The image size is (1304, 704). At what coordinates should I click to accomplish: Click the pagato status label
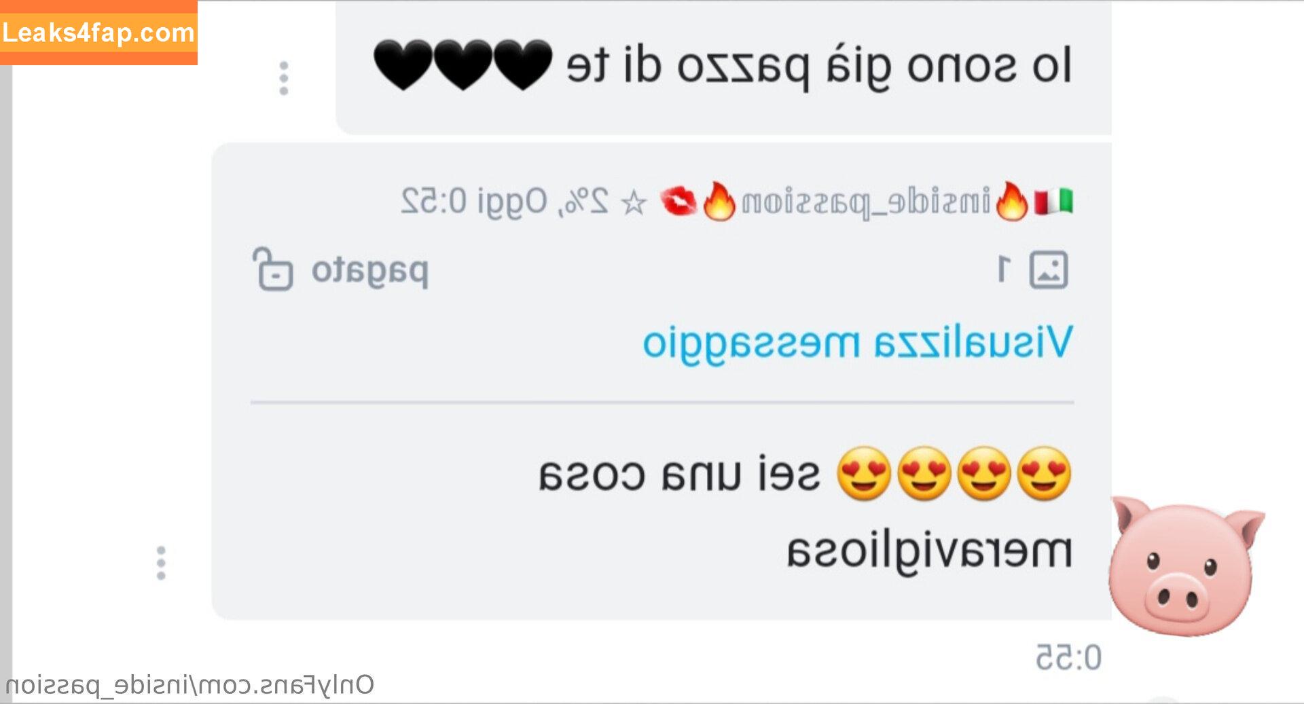[x=370, y=272]
